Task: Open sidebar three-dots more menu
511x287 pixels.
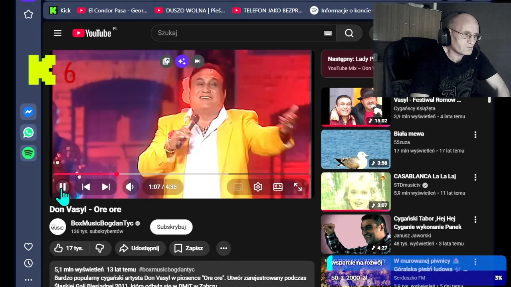Action: pyautogui.click(x=28, y=280)
